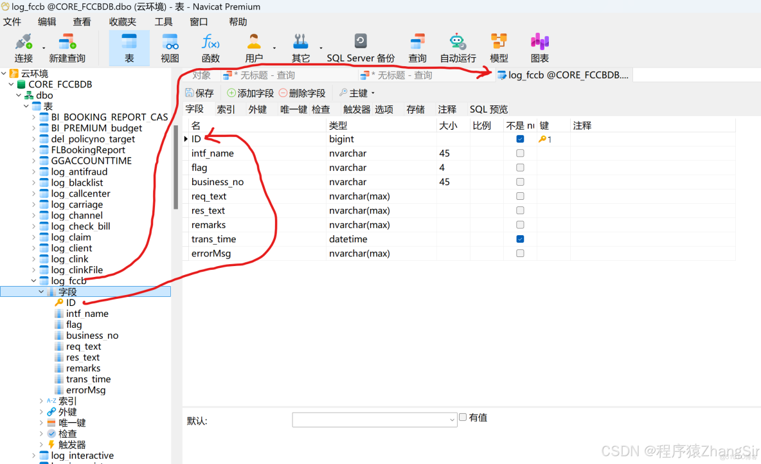
Task: Check the 不是 null box for intf_name
Action: tap(519, 153)
